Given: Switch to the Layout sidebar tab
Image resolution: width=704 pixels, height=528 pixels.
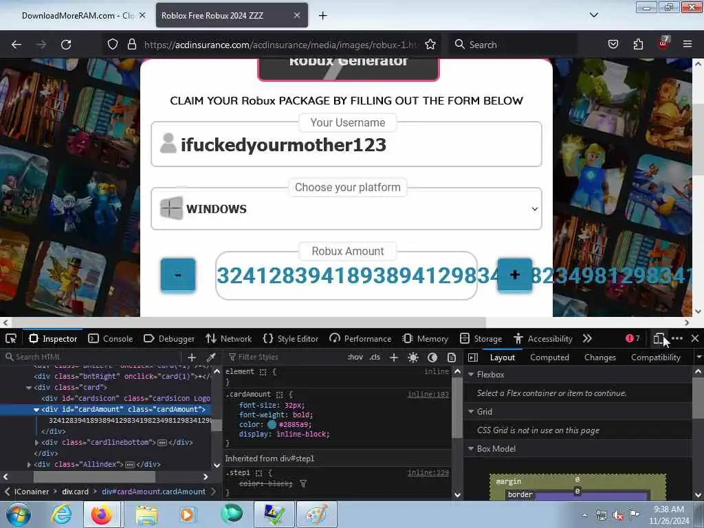Looking at the screenshot, I should click(502, 357).
